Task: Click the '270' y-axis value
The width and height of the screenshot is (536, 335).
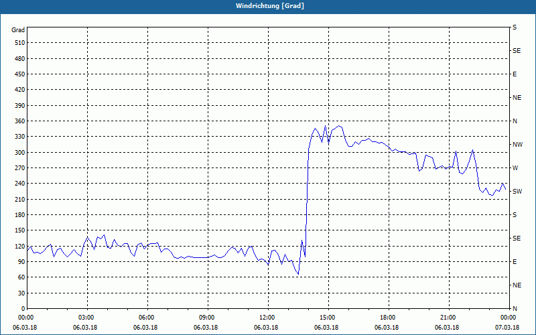Action: click(x=20, y=168)
